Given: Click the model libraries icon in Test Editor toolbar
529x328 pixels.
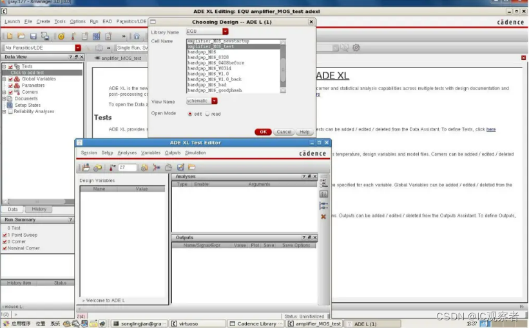Looking at the screenshot, I should pos(144,167).
